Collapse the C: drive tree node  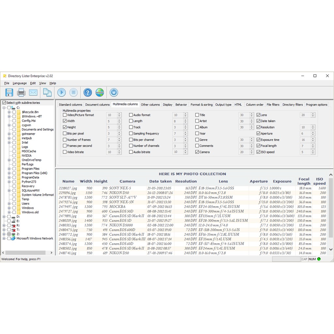click(x=4, y=108)
